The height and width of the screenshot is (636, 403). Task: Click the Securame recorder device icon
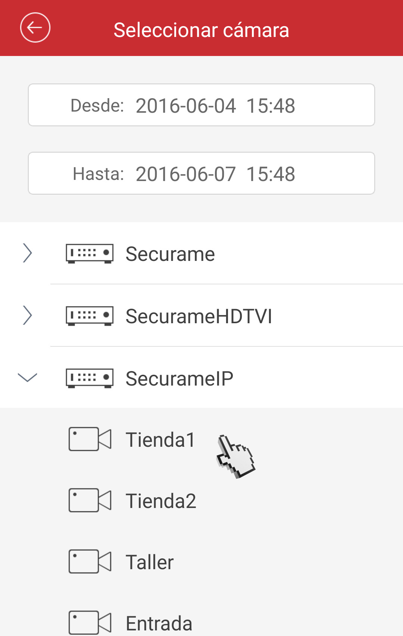pyautogui.click(x=90, y=254)
